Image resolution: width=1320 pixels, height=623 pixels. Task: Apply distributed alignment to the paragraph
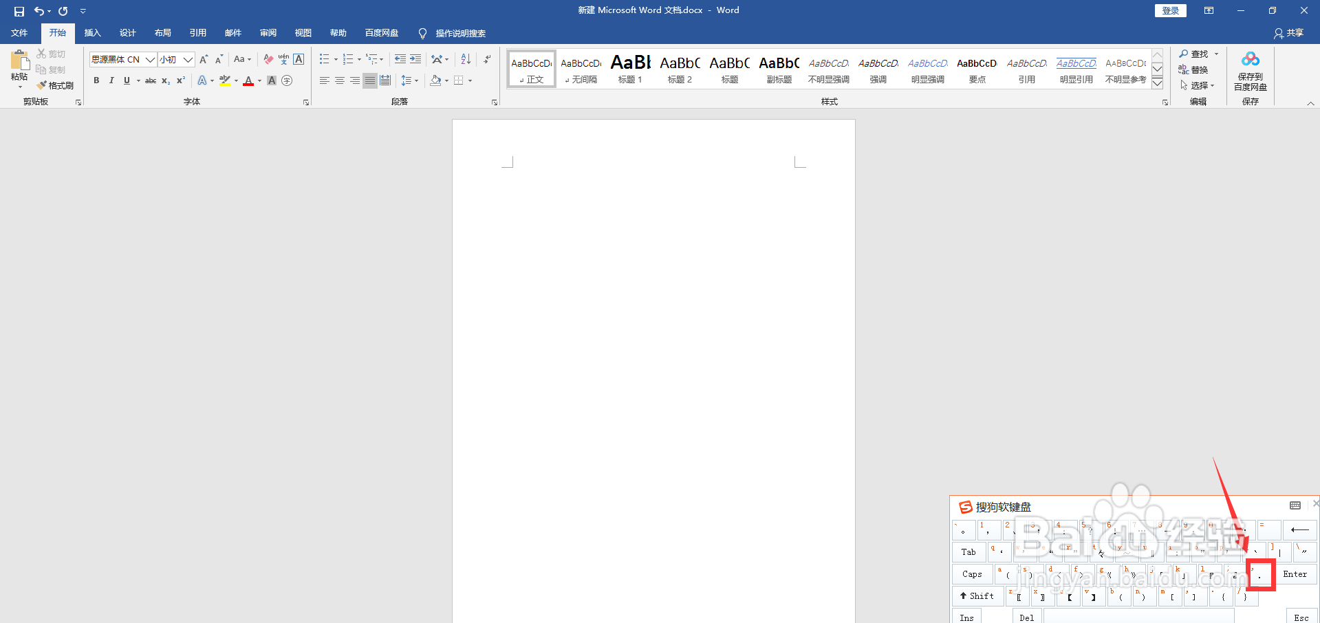385,81
